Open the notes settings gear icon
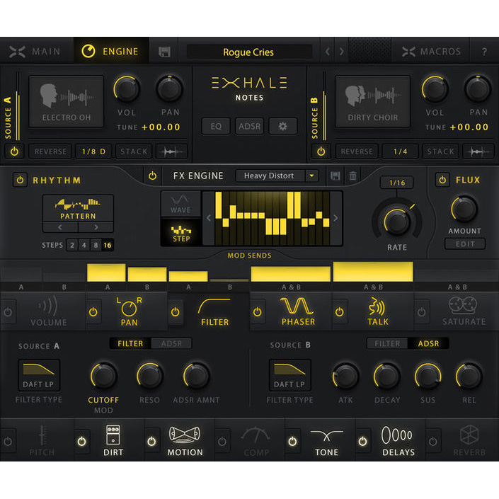The image size is (499, 499). point(282,126)
